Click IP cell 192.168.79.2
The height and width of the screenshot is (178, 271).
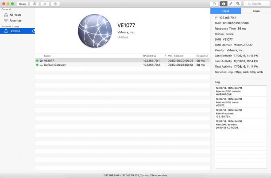151,65
